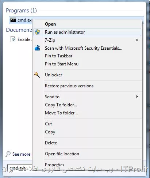Expand the Send to submenu arrow
Viewport: 150px width, 178px height.
click(x=137, y=97)
